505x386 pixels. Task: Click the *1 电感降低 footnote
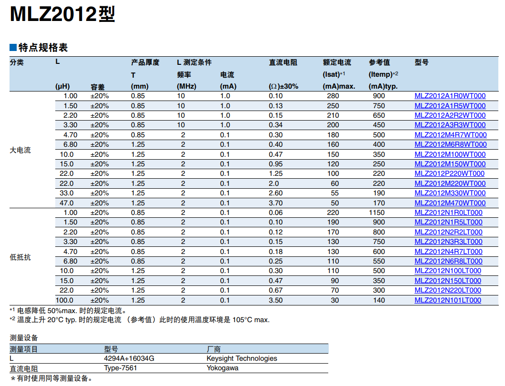69,311
